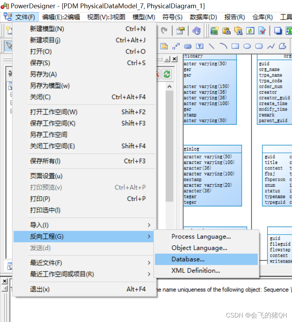Select 新建模型(N) menu item
This screenshot has height=322, width=292.
click(84, 29)
